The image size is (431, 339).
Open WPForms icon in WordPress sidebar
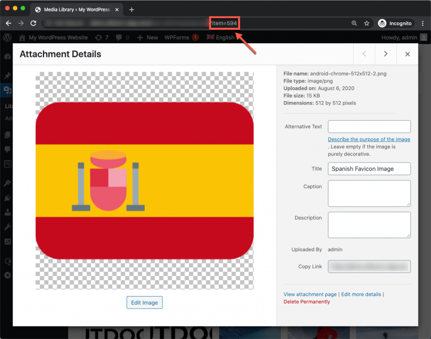click(8, 164)
